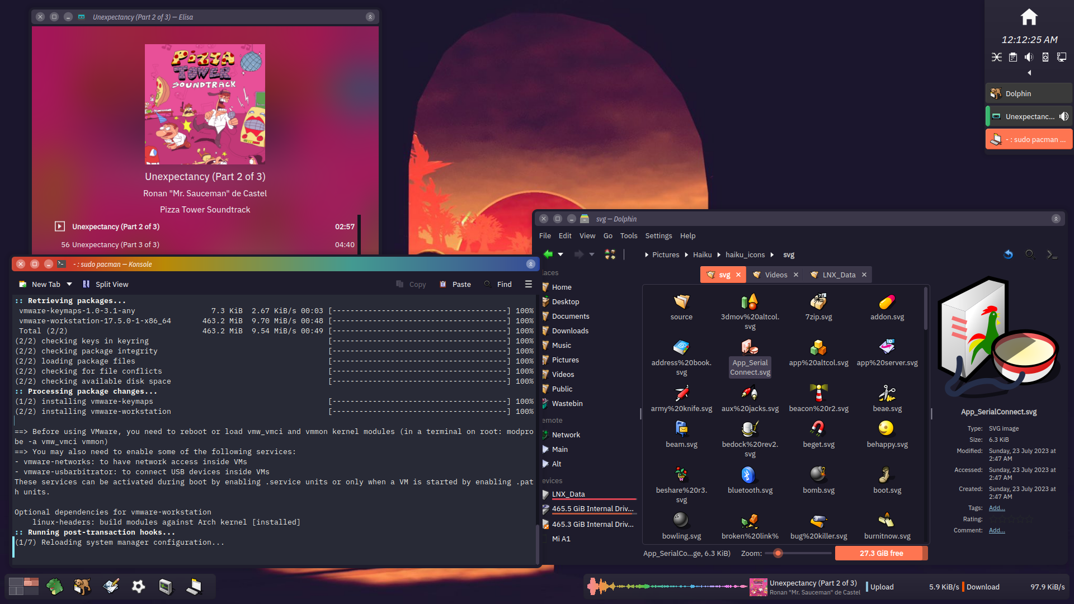
Task: Open Dolphin File menu
Action: tap(545, 236)
